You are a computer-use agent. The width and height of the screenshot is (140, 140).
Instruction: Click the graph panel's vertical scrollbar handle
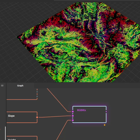[5, 133]
